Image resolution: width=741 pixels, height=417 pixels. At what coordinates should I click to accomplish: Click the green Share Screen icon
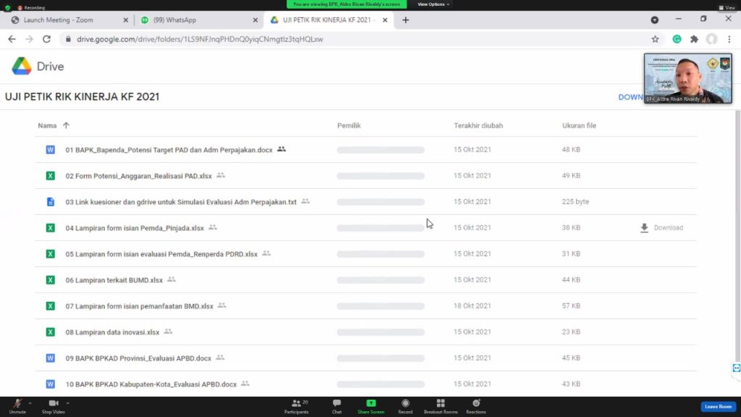370,404
